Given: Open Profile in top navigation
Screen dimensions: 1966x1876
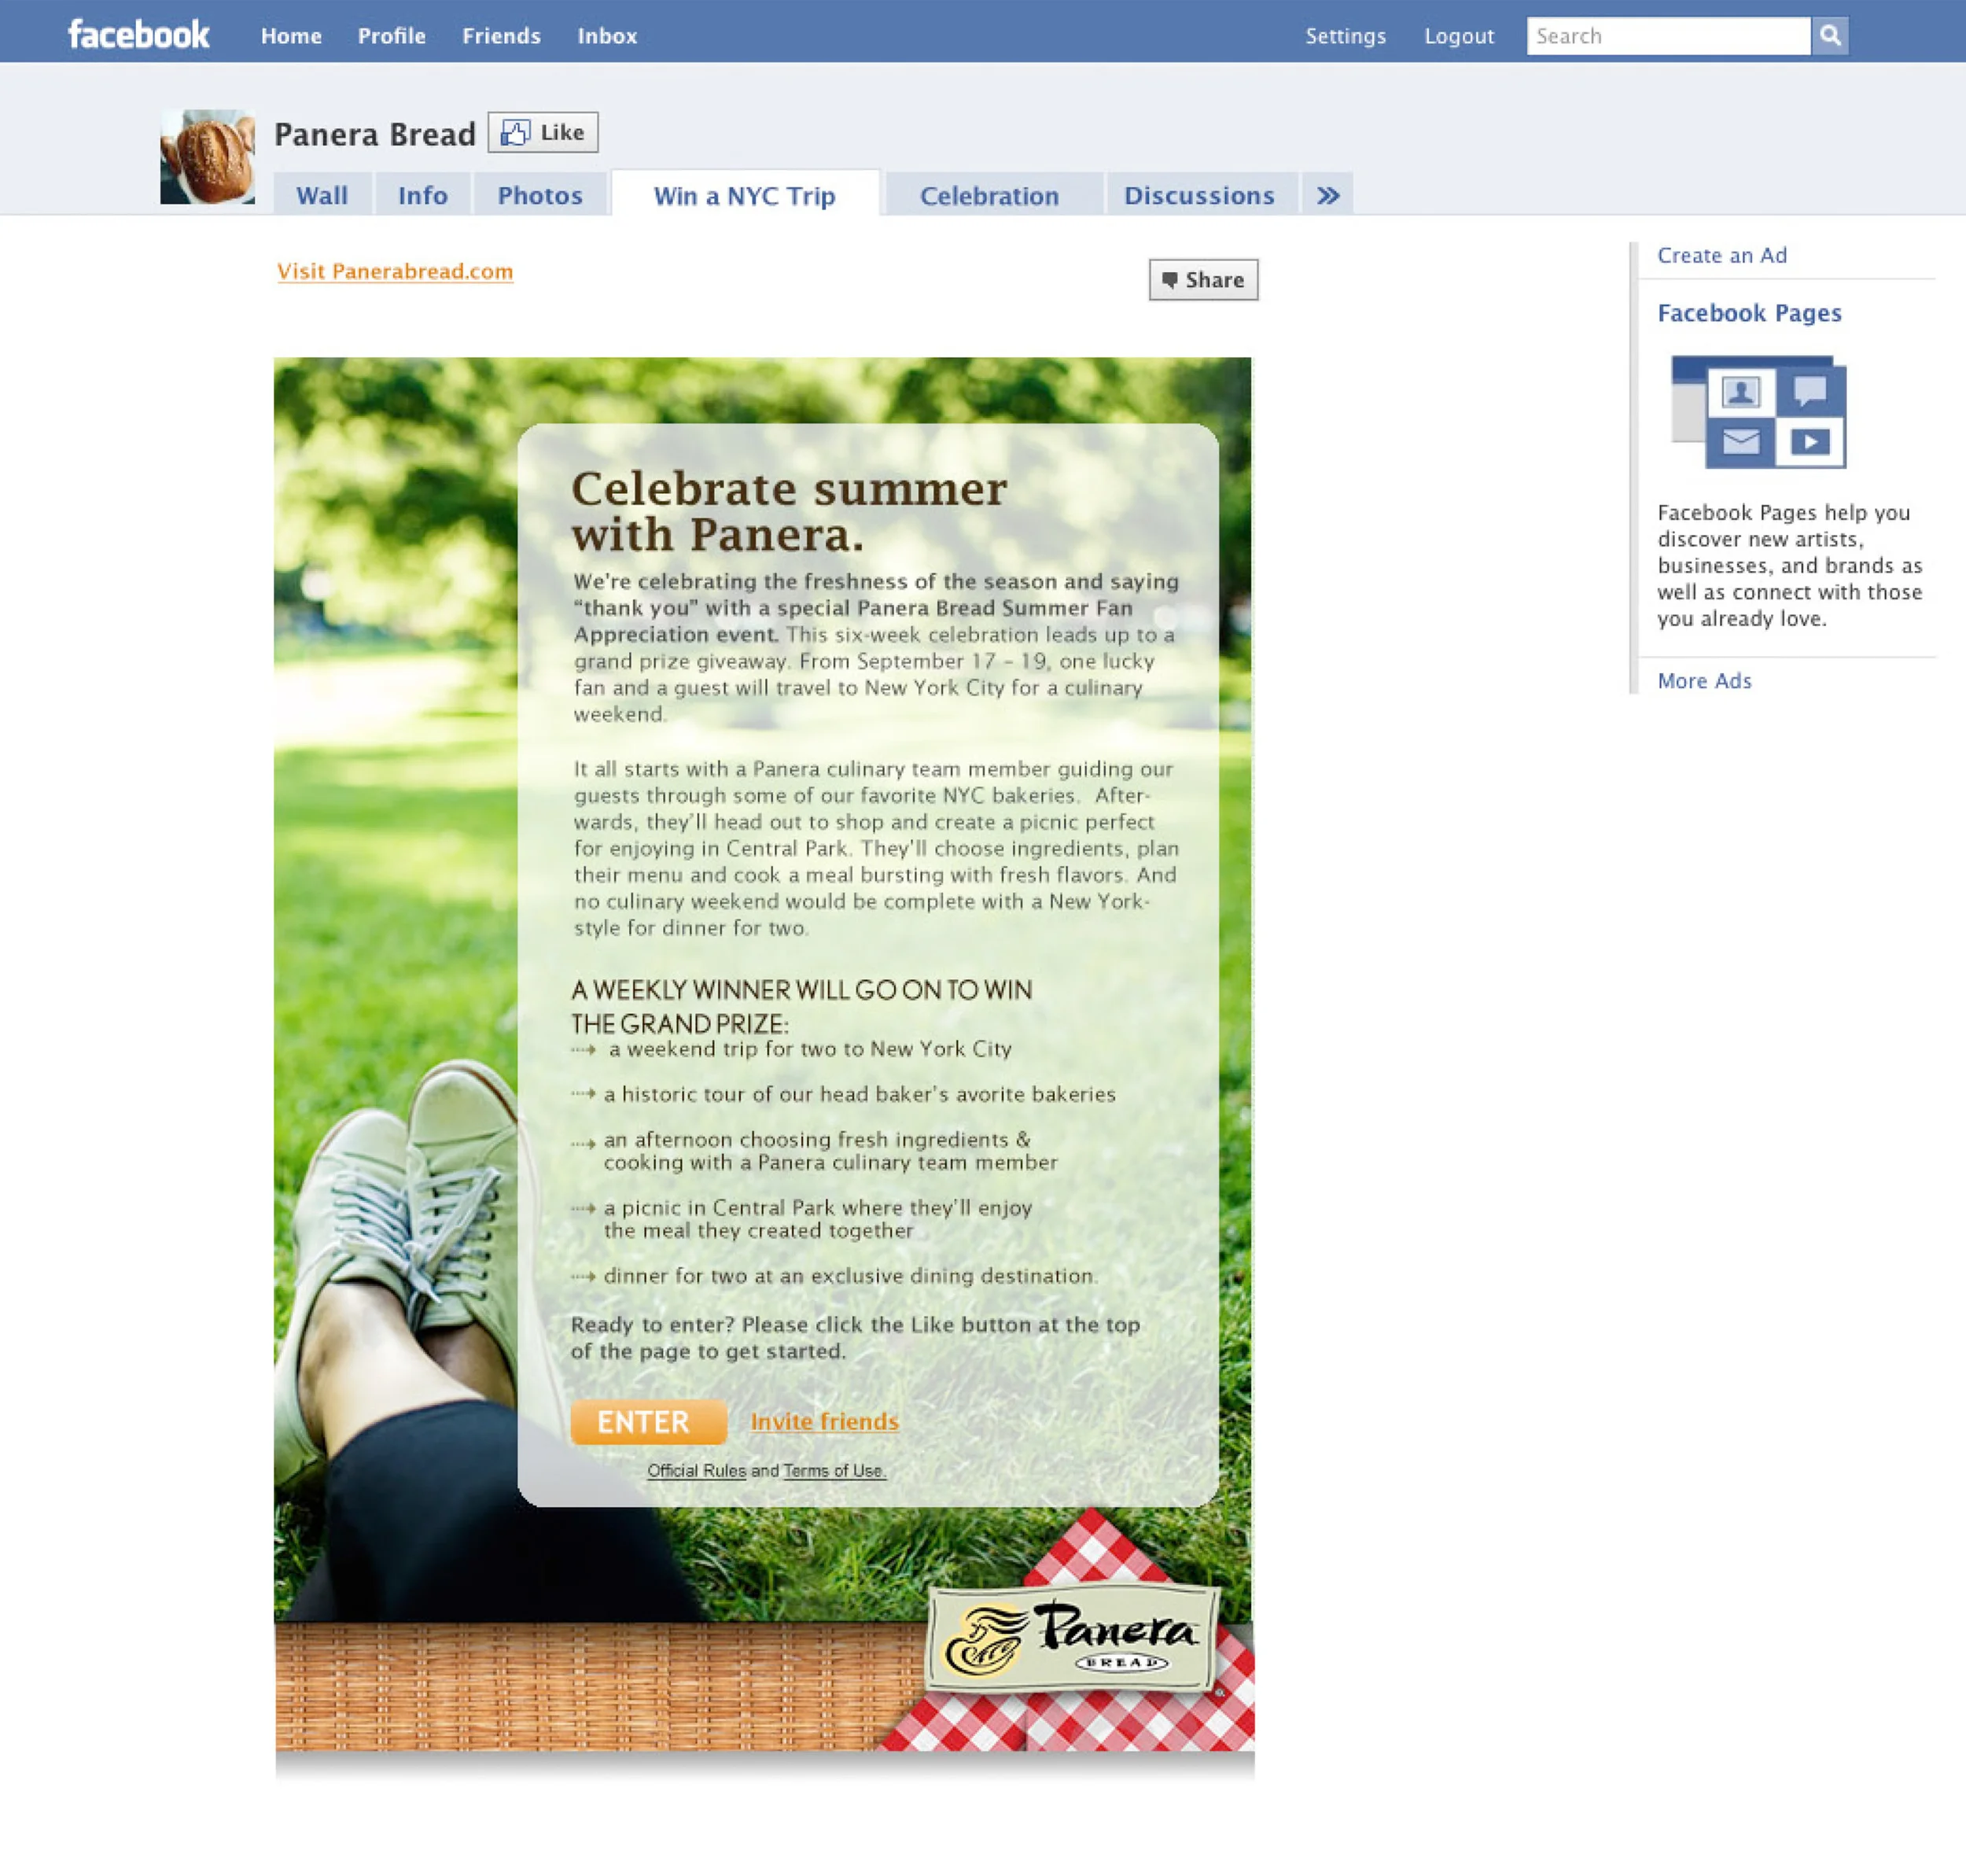Looking at the screenshot, I should (x=392, y=36).
